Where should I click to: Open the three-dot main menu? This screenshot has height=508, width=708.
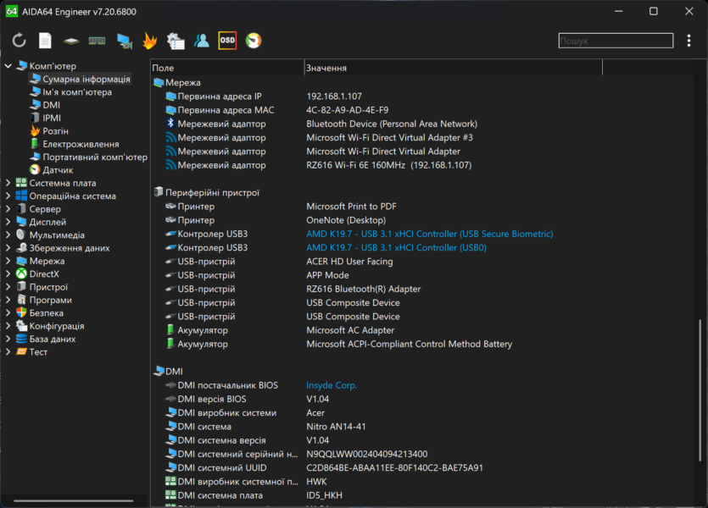click(x=688, y=41)
